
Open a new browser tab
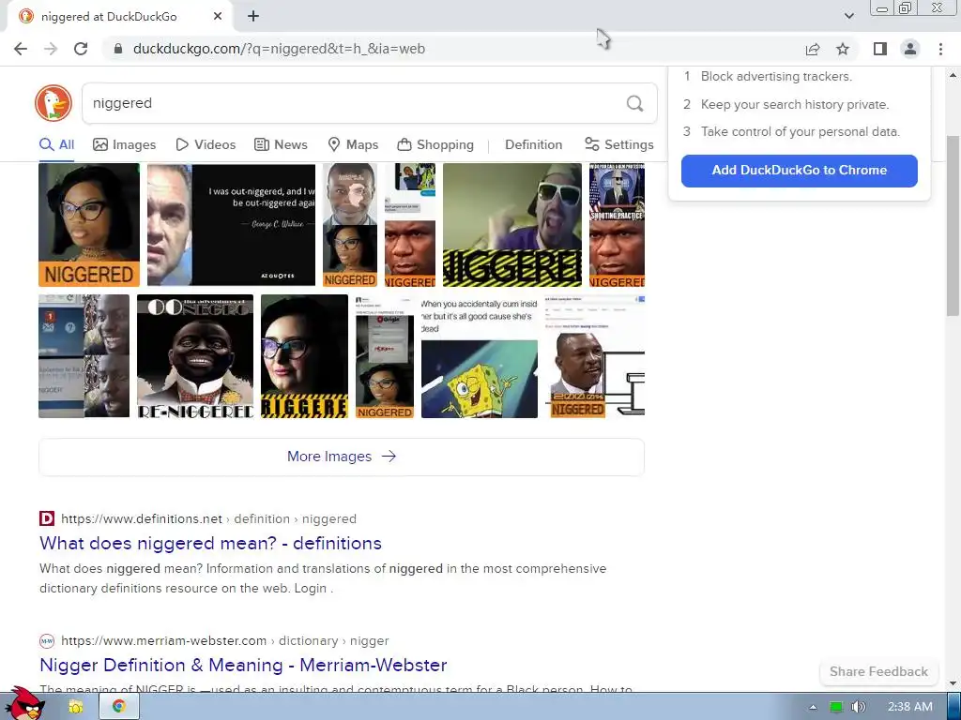[x=253, y=17]
